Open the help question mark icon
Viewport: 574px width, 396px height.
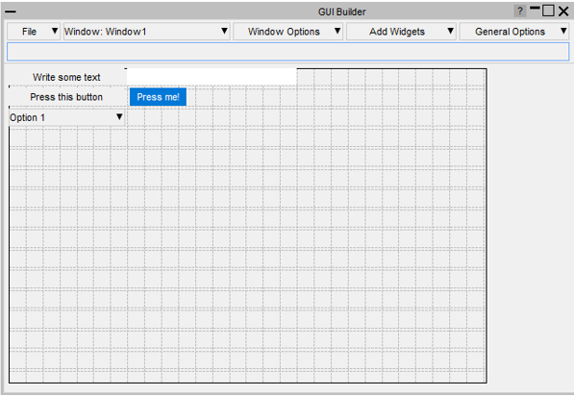(520, 11)
